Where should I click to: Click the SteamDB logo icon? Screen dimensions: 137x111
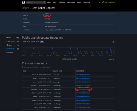(x=24, y=2)
